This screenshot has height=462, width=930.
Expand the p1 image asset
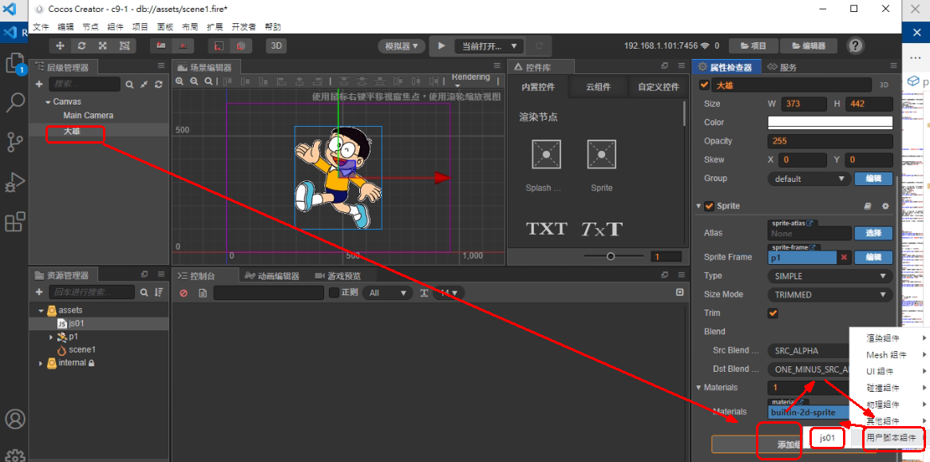tap(51, 337)
